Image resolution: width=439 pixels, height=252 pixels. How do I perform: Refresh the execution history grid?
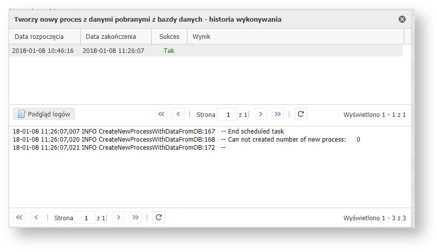coord(300,114)
